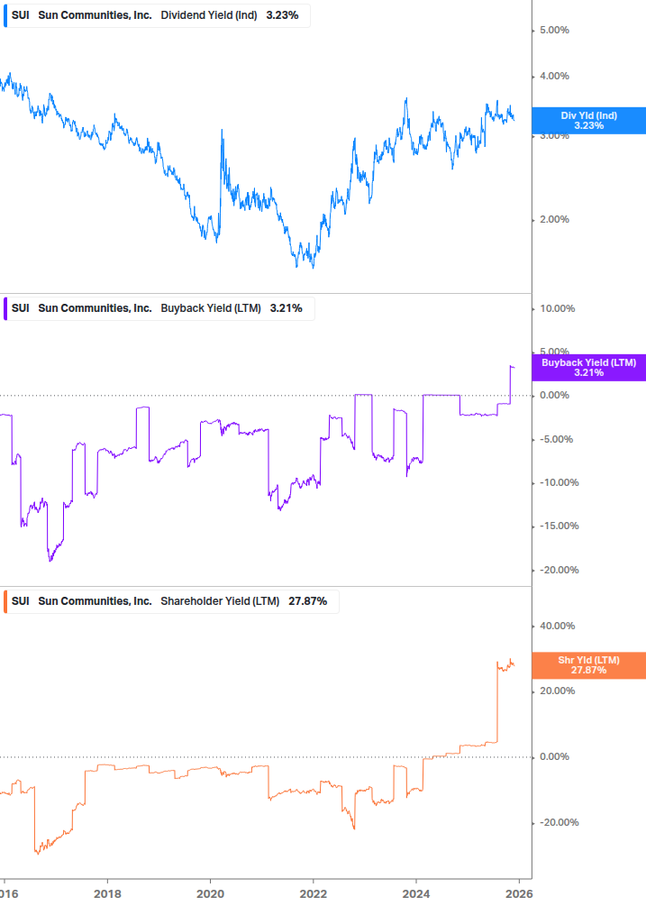
Task: Click the 2020 label on time axis
Action: pos(210,894)
